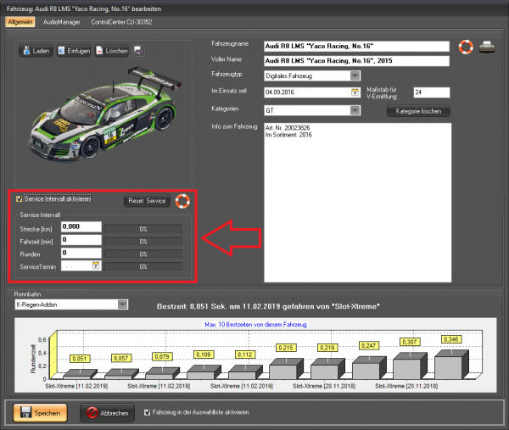Click the 0,079 chart bar label
The width and height of the screenshot is (509, 430).
pyautogui.click(x=162, y=357)
